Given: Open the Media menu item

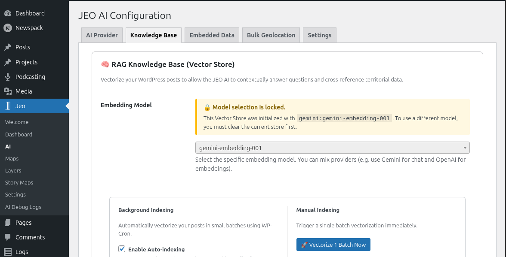Looking at the screenshot, I should pos(34,91).
